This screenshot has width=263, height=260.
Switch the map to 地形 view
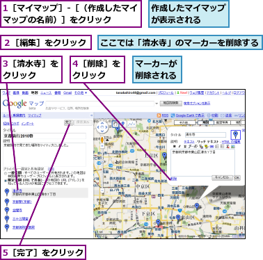click(238, 122)
